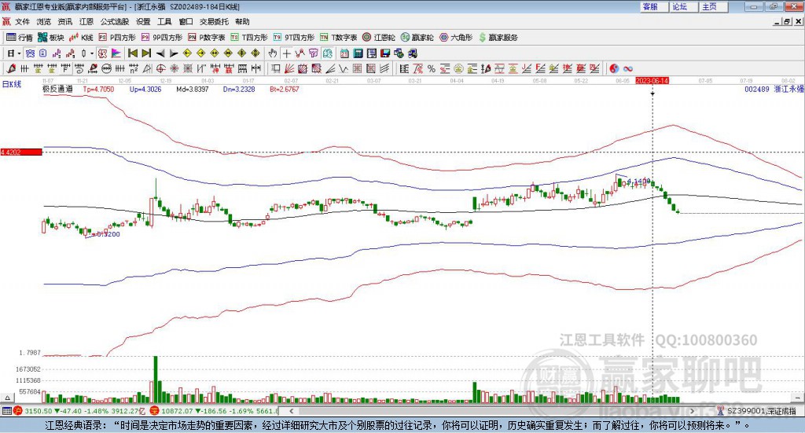Open 赢家服务 with the dollar sign

point(498,38)
